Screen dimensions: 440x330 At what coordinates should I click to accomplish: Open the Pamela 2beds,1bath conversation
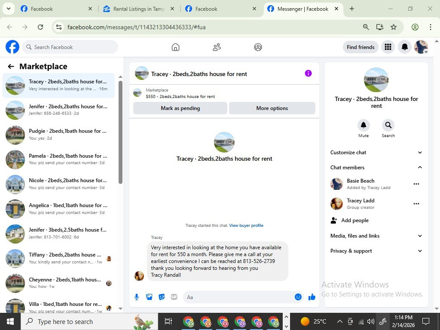coord(58,159)
